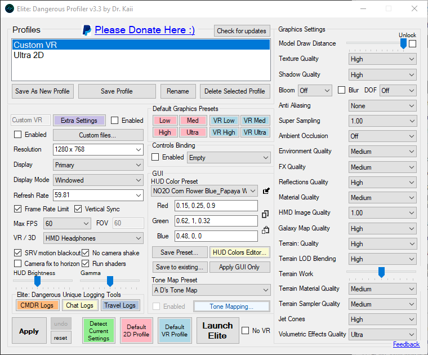Click the Save Profile button
428x355 pixels.
click(117, 91)
